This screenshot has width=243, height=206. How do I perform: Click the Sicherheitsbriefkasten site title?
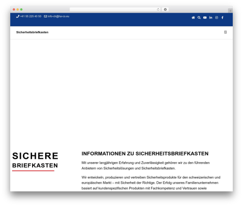pos(32,32)
